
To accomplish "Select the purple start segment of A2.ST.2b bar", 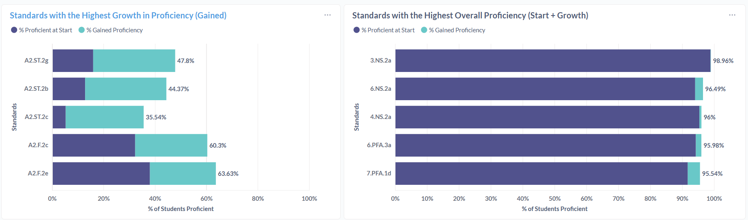I will click(x=69, y=89).
